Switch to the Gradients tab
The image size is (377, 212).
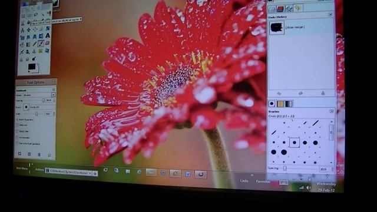[x=289, y=104]
